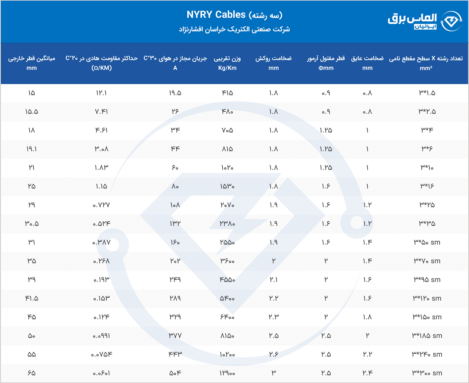Click the resistance value ۰.۰۶۰۱
This screenshot has height=383, width=469.
coord(101,373)
